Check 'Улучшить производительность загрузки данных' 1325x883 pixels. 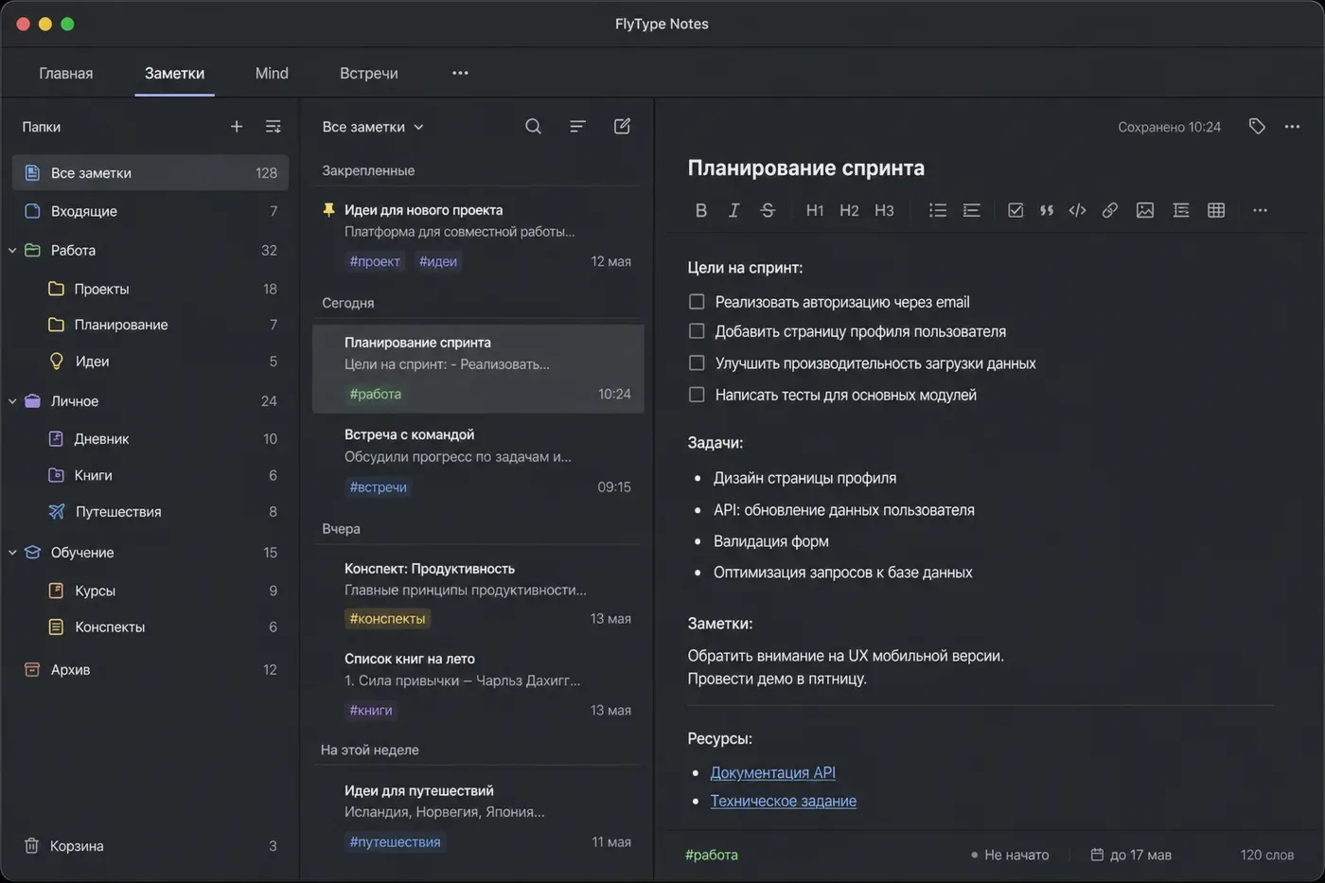click(697, 362)
